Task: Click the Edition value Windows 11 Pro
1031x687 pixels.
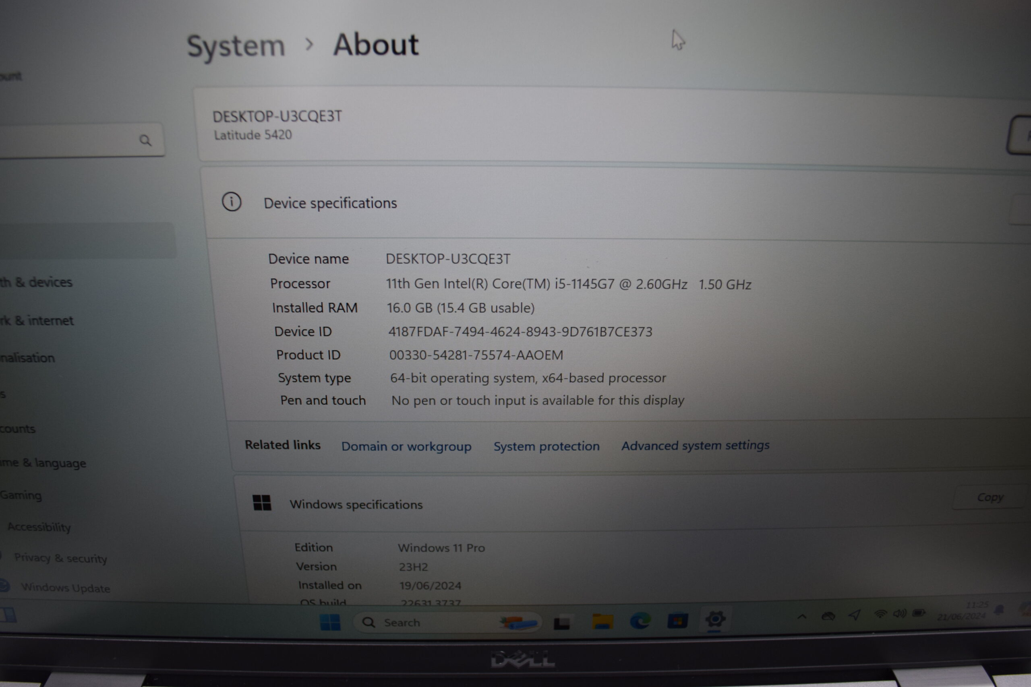Action: coord(441,548)
